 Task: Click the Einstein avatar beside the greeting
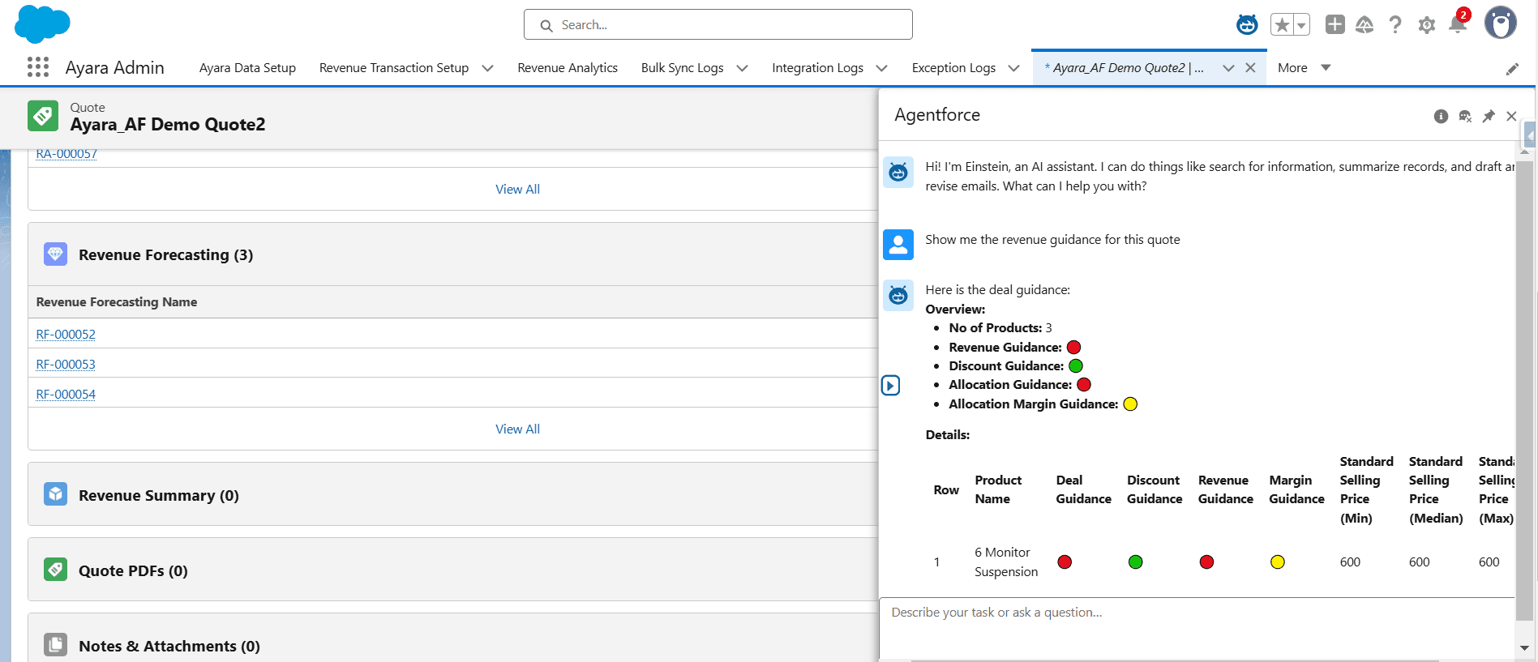(898, 172)
